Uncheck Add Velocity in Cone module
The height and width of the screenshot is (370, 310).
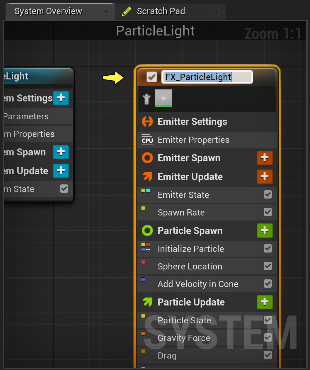pyautogui.click(x=268, y=284)
